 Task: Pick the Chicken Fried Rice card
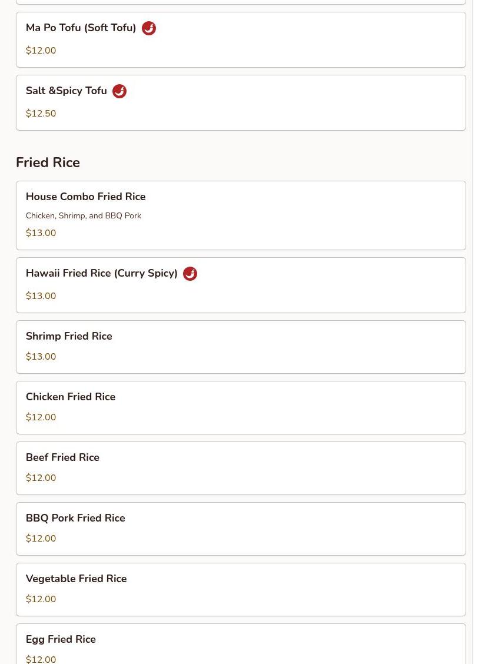241,408
